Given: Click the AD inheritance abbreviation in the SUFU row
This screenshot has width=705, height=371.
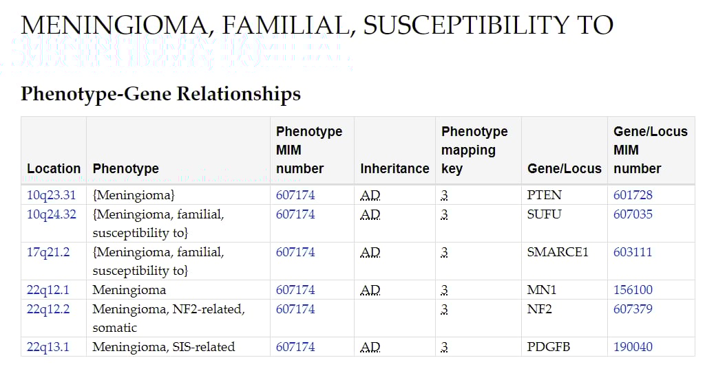Looking at the screenshot, I should click(370, 214).
